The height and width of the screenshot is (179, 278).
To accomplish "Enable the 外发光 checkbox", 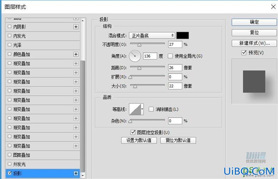I will (10, 164).
